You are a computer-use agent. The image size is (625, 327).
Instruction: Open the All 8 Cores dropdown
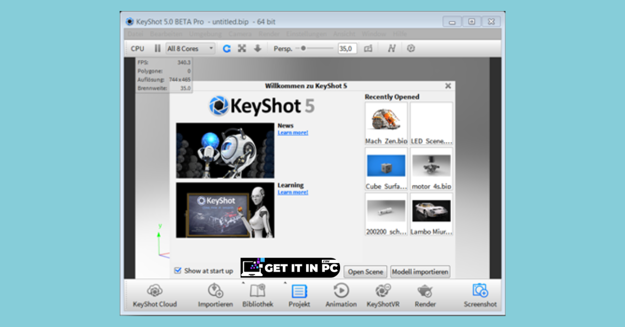[x=190, y=48]
